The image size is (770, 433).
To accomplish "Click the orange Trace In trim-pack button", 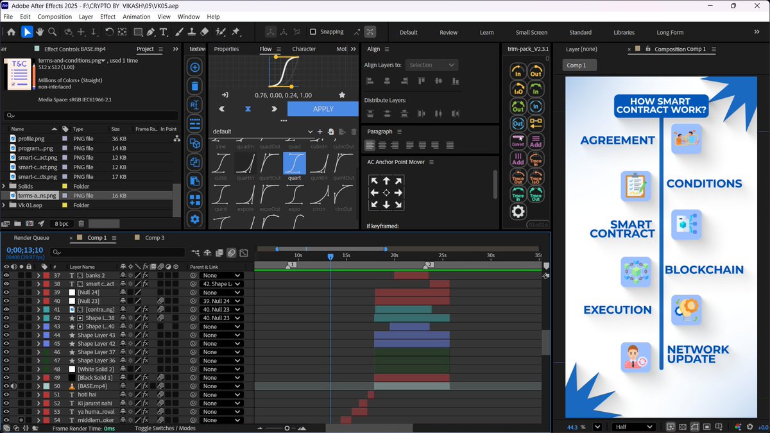I will tap(536, 158).
